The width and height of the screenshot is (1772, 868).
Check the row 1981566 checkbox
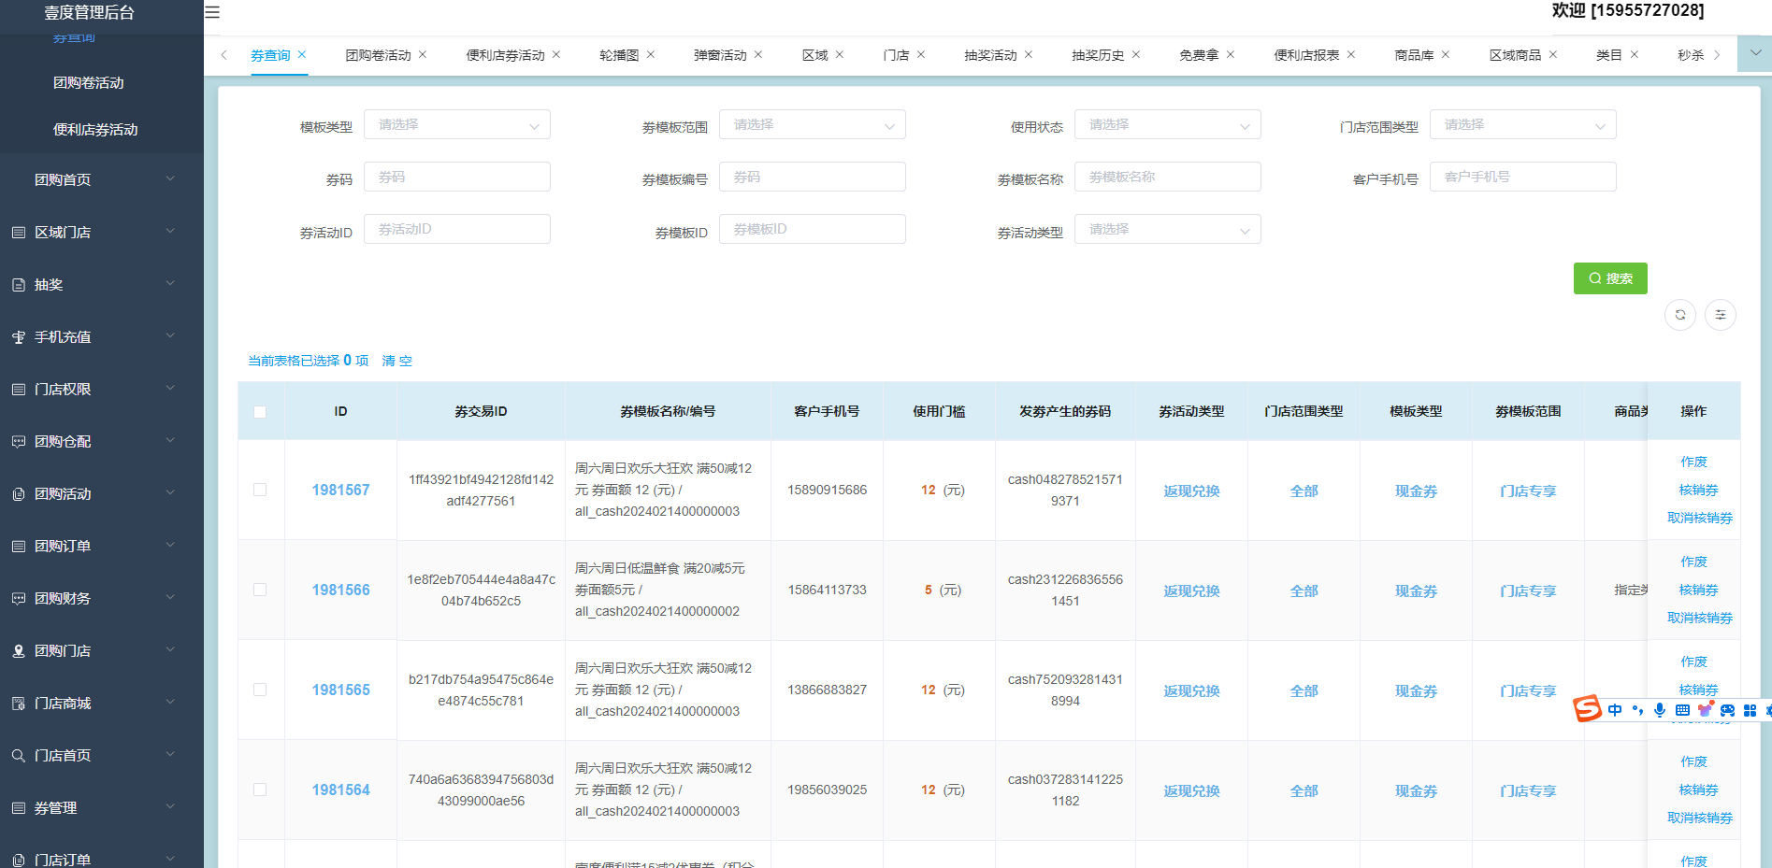[x=260, y=590]
